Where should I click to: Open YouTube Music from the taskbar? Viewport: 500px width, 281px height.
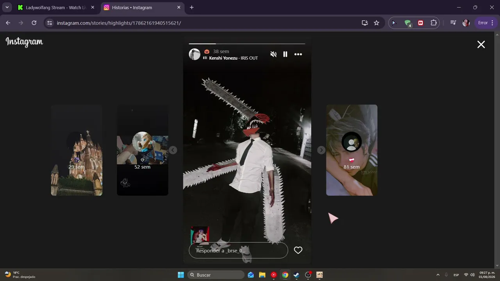pos(273,275)
